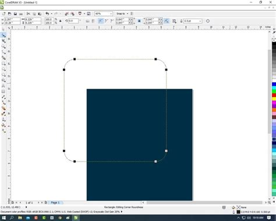Click the Print toolbar icon
This screenshot has height=221, width=276.
pyautogui.click(x=21, y=14)
